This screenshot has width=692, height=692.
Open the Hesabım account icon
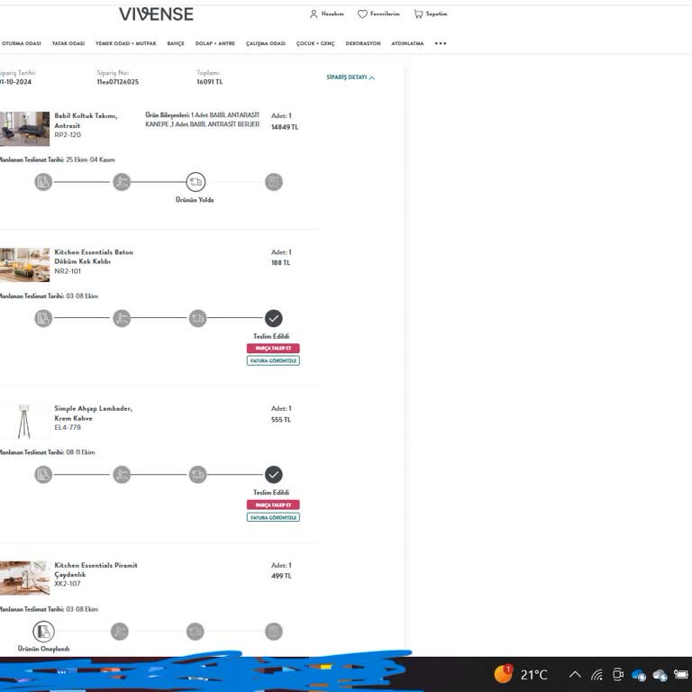pos(314,14)
